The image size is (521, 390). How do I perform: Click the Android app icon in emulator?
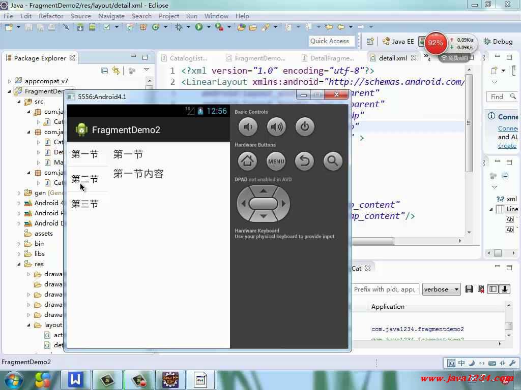81,129
